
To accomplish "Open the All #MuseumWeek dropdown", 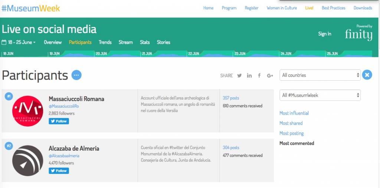I will click(320, 95).
